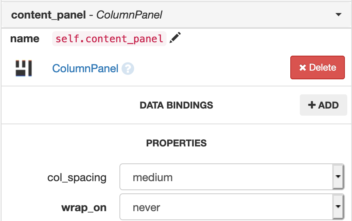
Task: Click the col_spacing property label
Action: coord(77,178)
